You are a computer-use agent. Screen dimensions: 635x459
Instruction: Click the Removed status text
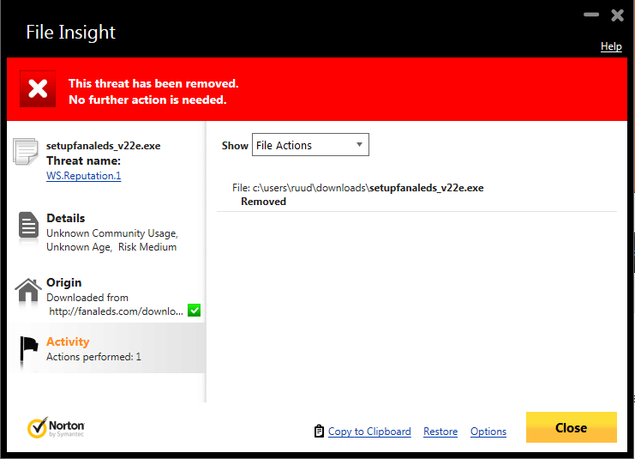pyautogui.click(x=263, y=202)
